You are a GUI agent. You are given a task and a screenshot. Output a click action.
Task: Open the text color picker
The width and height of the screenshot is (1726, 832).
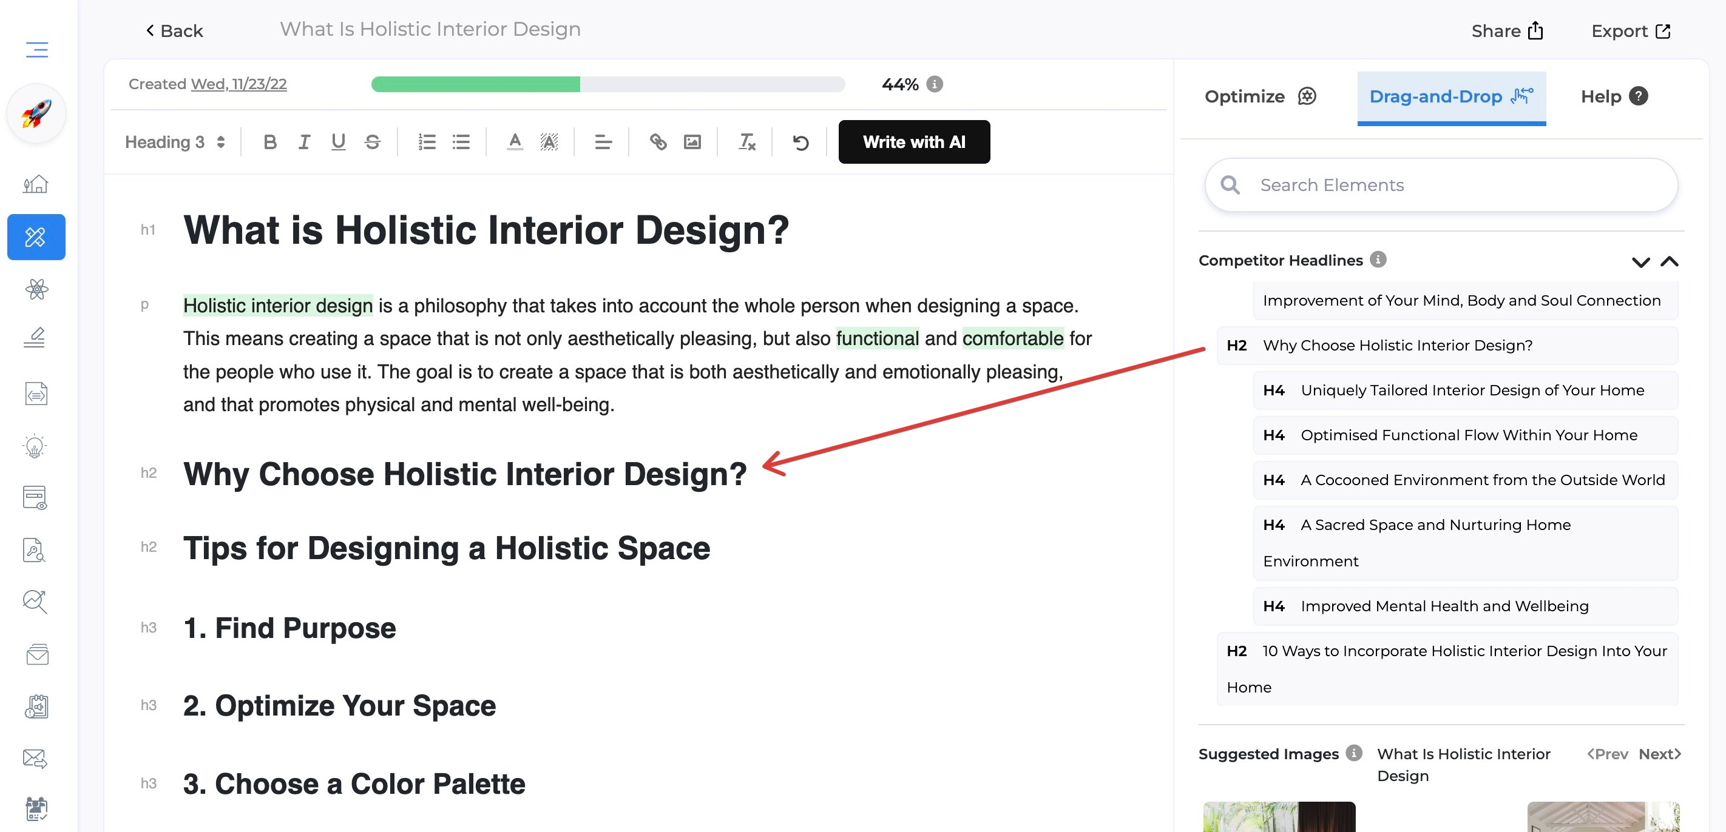pyautogui.click(x=515, y=142)
